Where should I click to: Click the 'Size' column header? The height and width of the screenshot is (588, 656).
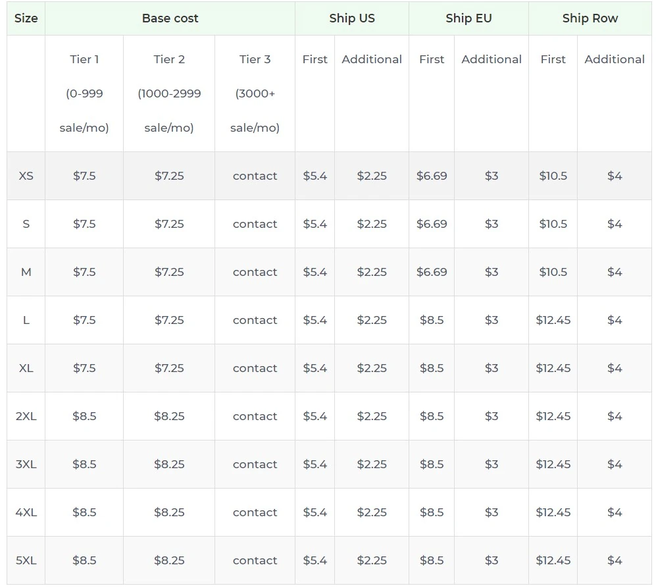coord(26,18)
